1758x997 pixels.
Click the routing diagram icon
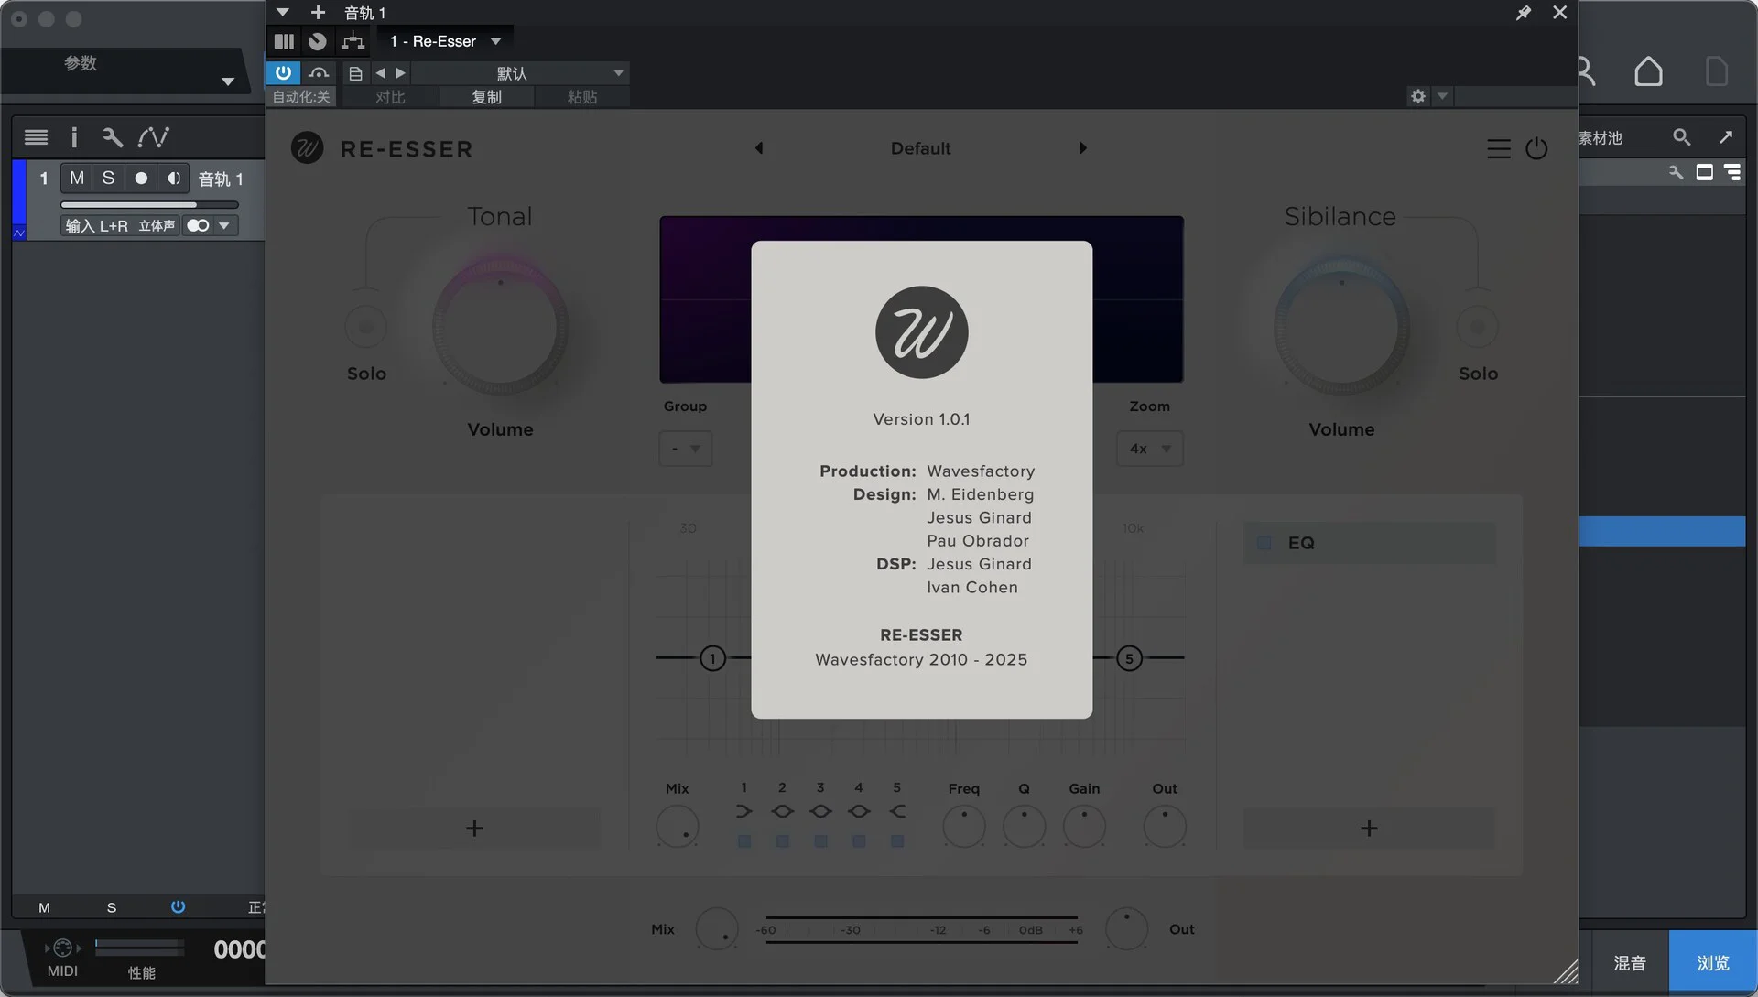[353, 41]
